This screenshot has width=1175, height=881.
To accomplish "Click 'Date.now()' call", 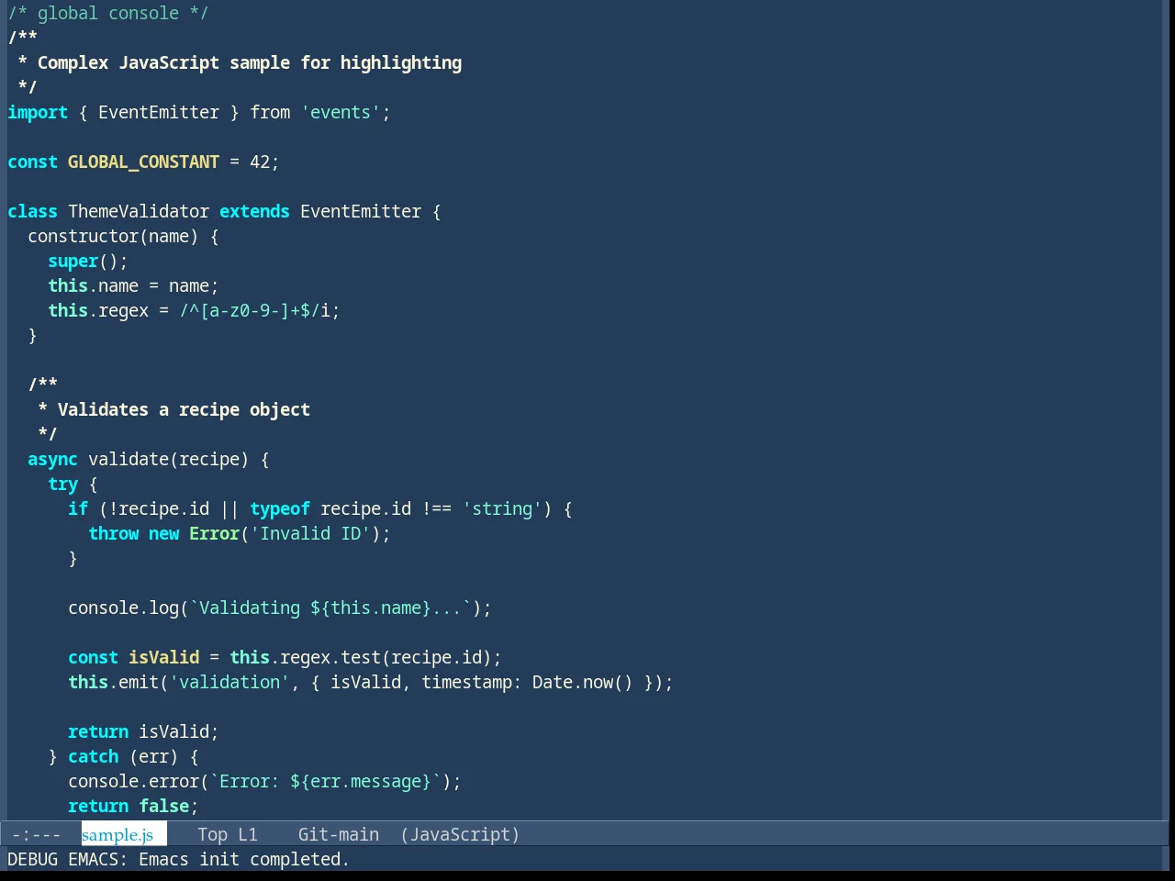I will tap(583, 682).
